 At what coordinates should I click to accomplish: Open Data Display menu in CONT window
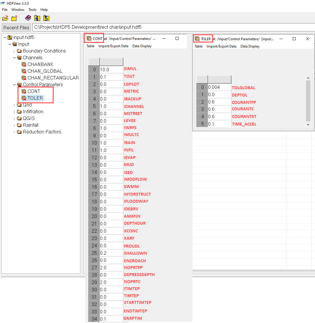click(x=142, y=46)
